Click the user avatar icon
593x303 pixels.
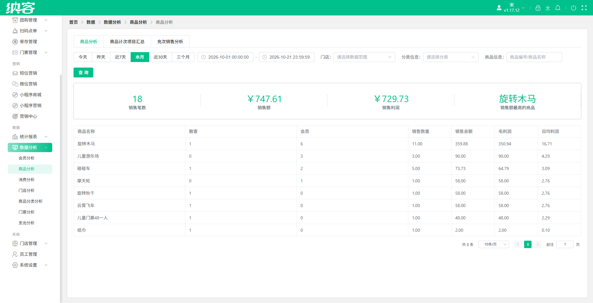point(499,8)
